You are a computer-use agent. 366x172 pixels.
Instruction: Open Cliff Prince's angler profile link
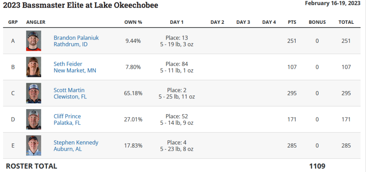[x=67, y=116]
